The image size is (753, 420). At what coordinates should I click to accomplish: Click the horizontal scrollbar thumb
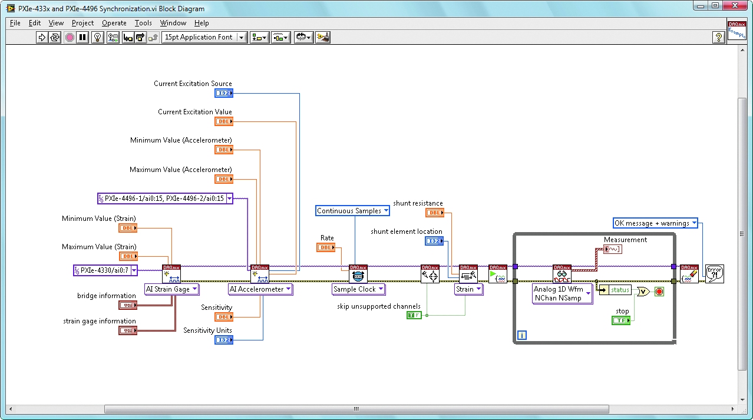click(x=356, y=409)
